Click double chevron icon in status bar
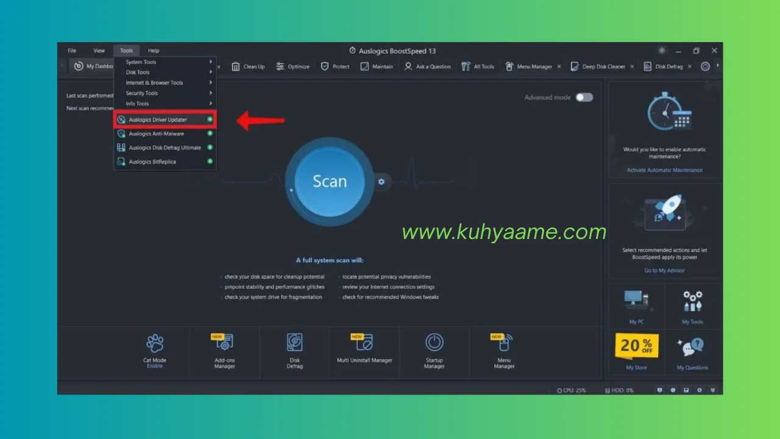Image resolution: width=780 pixels, height=439 pixels. click(712, 390)
